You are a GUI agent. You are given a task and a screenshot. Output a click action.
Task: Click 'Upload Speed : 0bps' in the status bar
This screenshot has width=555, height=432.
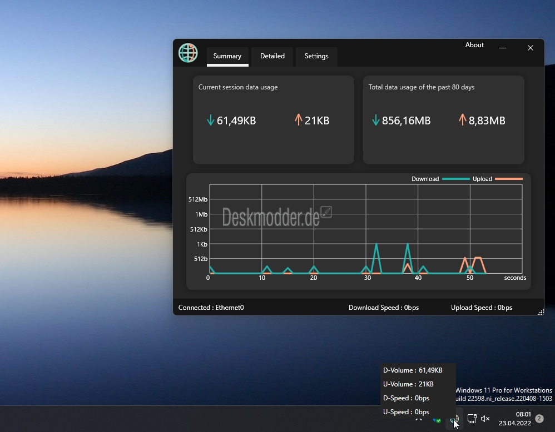(482, 308)
